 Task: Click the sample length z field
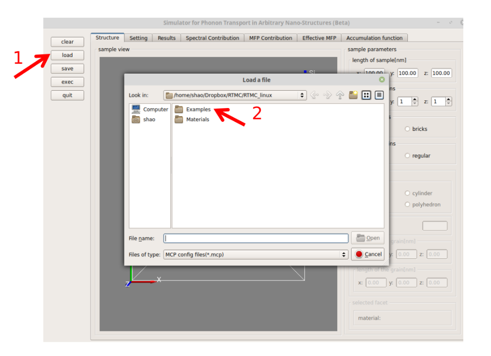point(441,73)
